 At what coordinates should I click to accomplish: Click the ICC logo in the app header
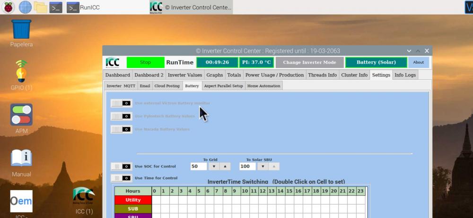(113, 62)
